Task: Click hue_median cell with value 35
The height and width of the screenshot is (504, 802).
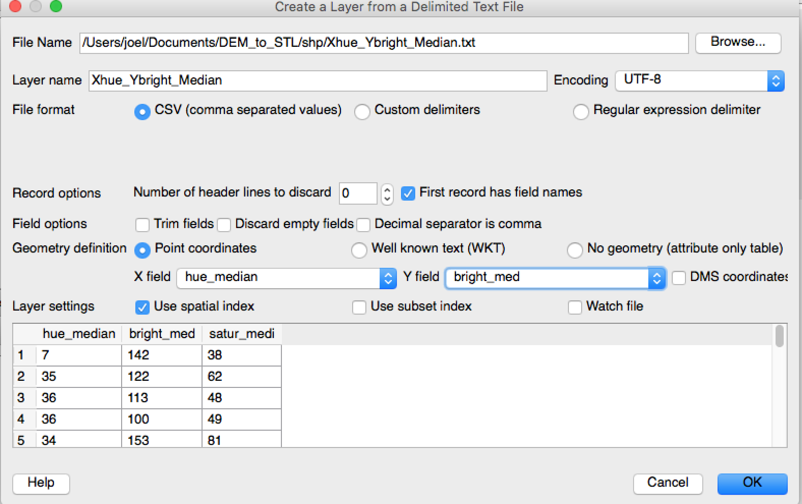Action: click(x=79, y=377)
